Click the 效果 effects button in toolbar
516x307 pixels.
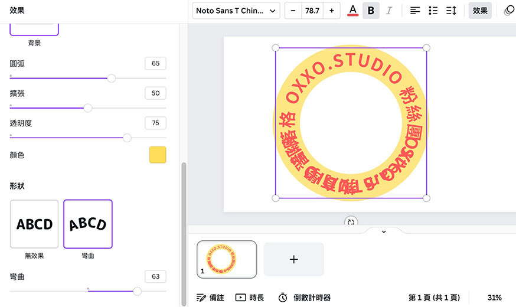click(x=480, y=11)
